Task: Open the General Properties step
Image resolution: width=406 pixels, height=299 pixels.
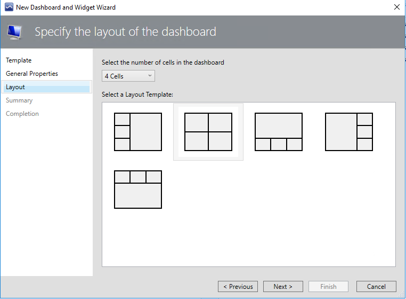Action: coord(32,74)
